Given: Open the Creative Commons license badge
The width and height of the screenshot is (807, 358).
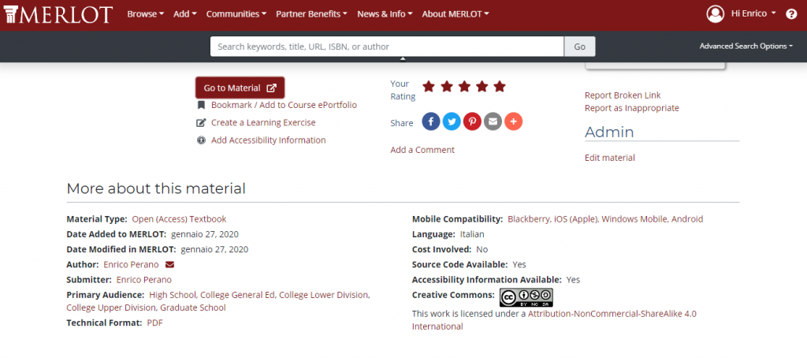Looking at the screenshot, I should (526, 297).
